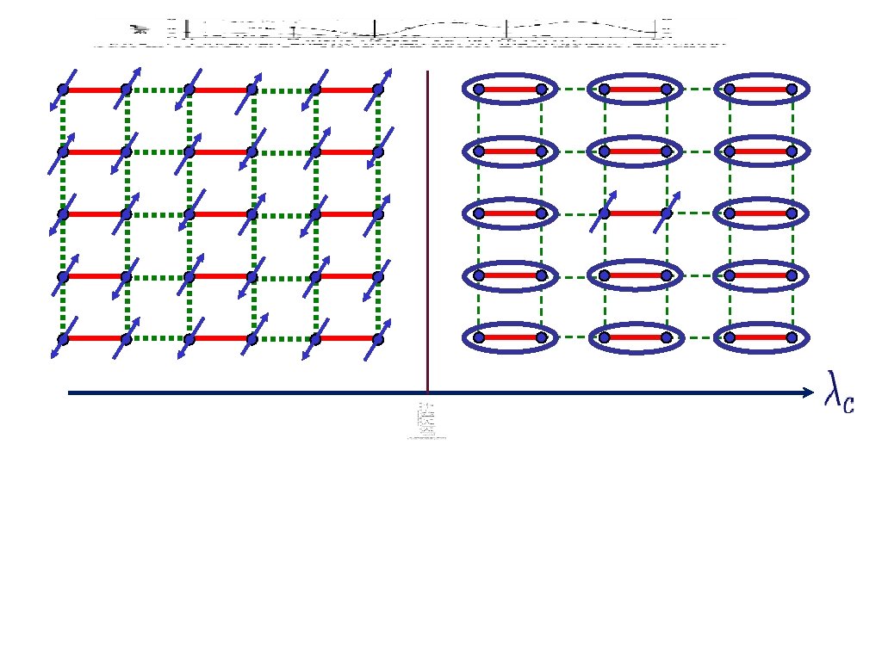Click the unpaired spin pair in dimer lattice

click(x=635, y=213)
